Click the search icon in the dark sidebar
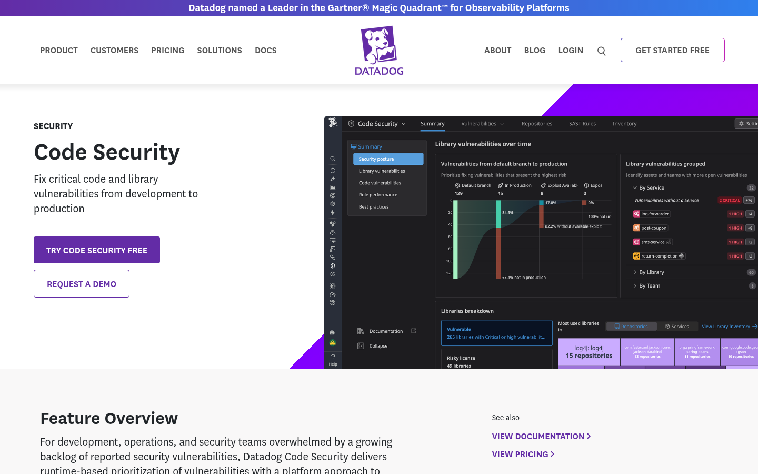Image resolution: width=758 pixels, height=474 pixels. pos(333,159)
